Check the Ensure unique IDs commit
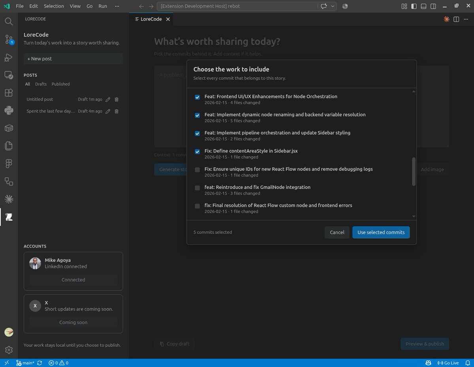 click(x=197, y=170)
